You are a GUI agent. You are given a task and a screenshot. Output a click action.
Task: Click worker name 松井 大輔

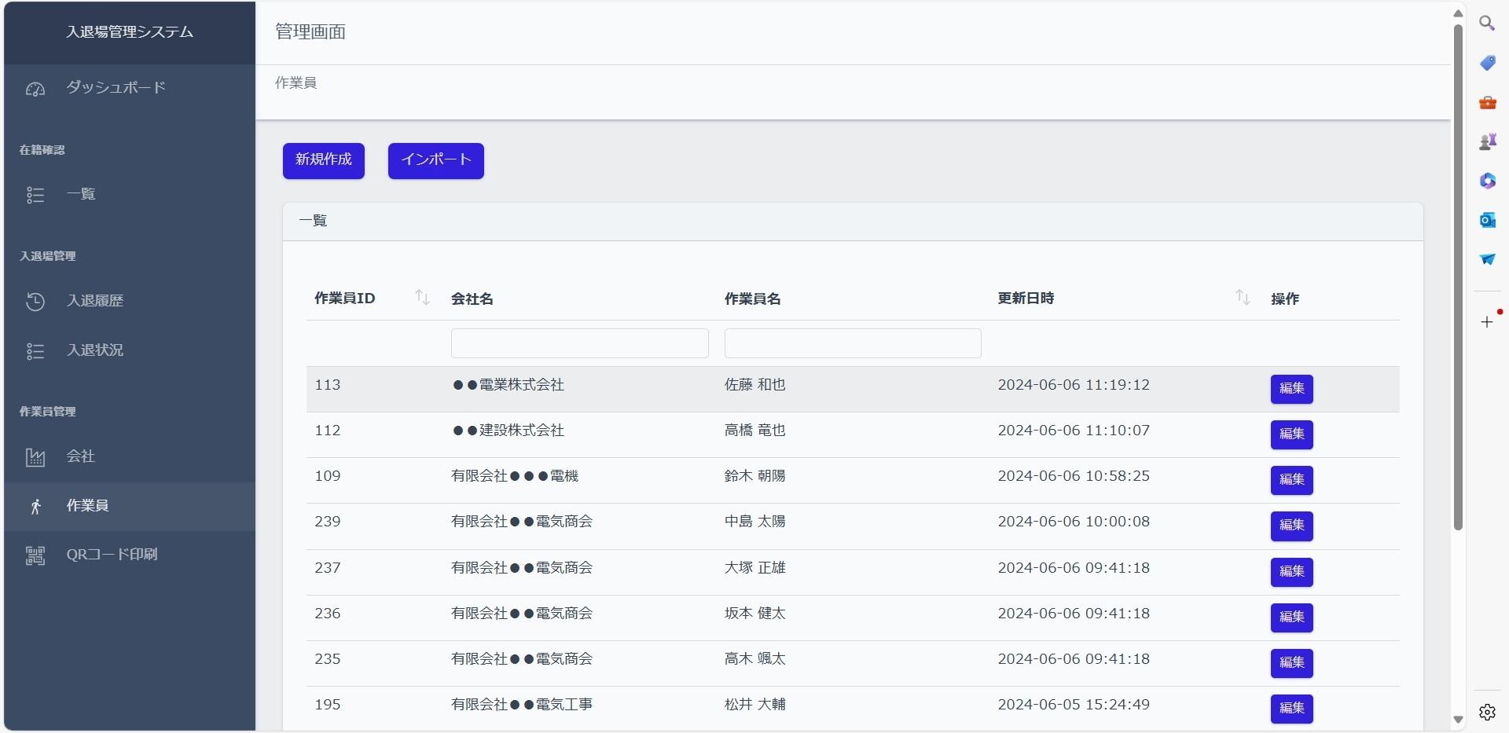coord(755,705)
